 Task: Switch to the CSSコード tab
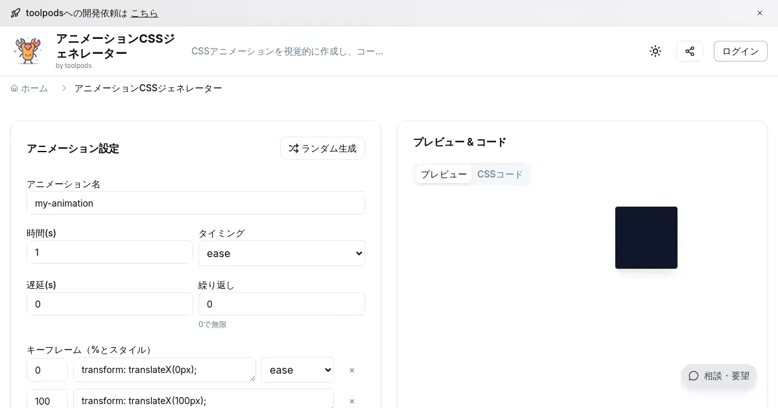coord(500,174)
